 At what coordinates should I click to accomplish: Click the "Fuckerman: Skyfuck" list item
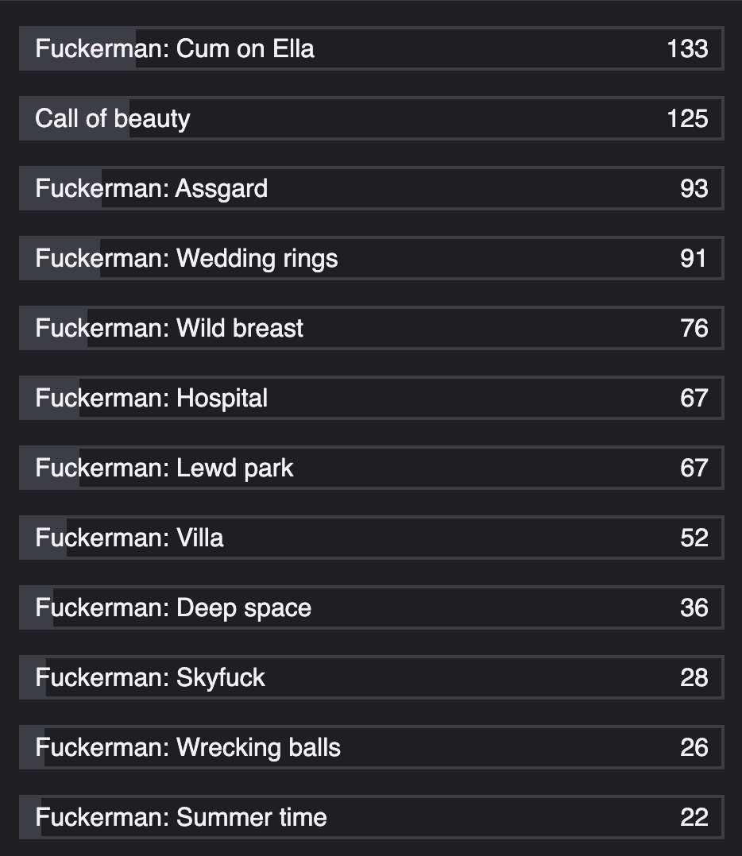pyautogui.click(x=150, y=677)
